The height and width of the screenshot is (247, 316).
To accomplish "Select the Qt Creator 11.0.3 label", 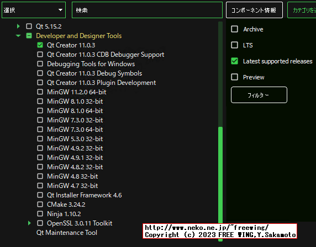I will pos(71,45).
